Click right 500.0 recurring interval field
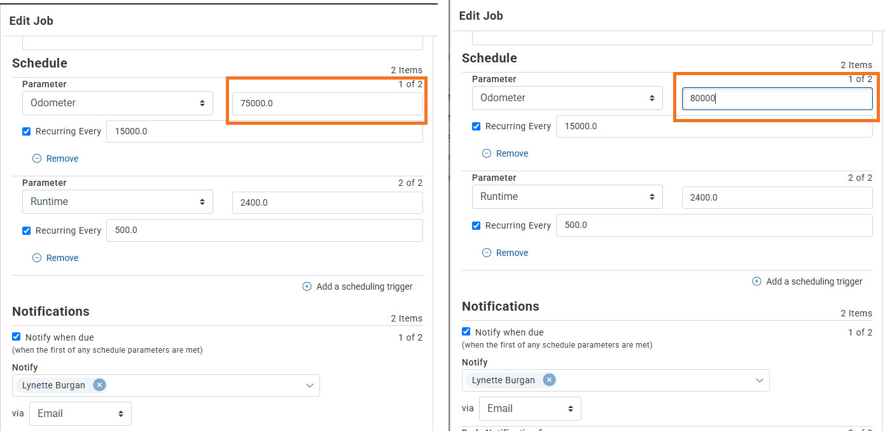 (x=714, y=225)
